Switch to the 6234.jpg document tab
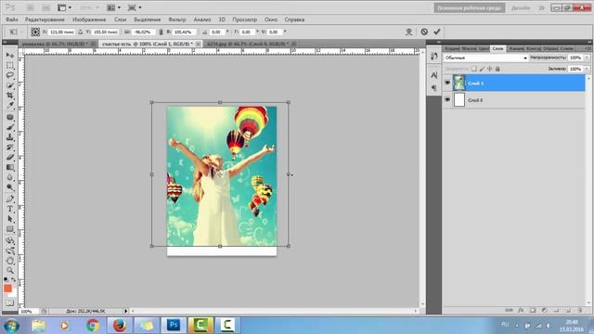The width and height of the screenshot is (594, 334). [x=251, y=44]
